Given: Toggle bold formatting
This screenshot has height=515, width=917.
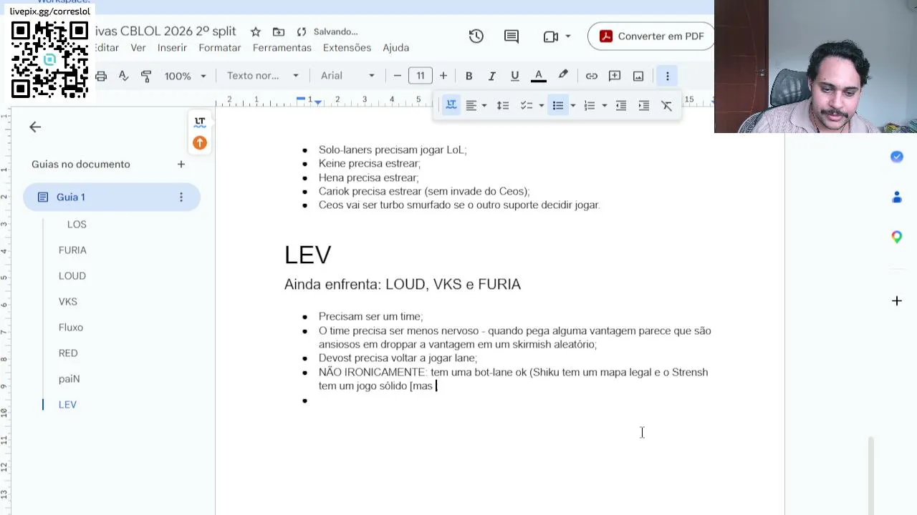Looking at the screenshot, I should tap(469, 76).
